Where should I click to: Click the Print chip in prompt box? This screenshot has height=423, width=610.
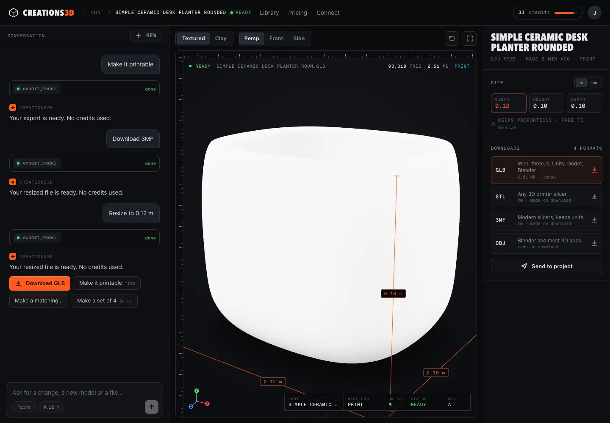pyautogui.click(x=24, y=407)
